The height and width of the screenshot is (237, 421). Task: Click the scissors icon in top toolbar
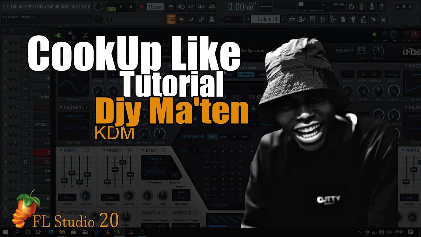[361, 7]
